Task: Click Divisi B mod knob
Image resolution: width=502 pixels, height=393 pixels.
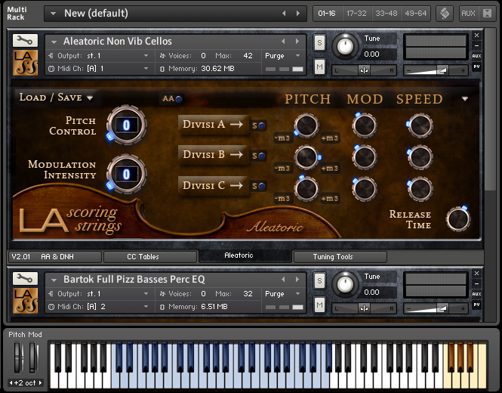Action: point(365,156)
